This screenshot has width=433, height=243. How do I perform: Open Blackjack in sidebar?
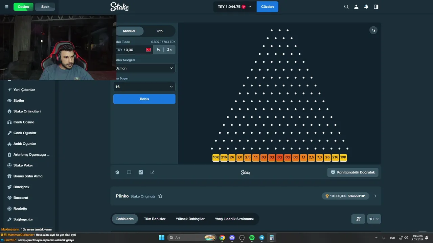click(21, 187)
